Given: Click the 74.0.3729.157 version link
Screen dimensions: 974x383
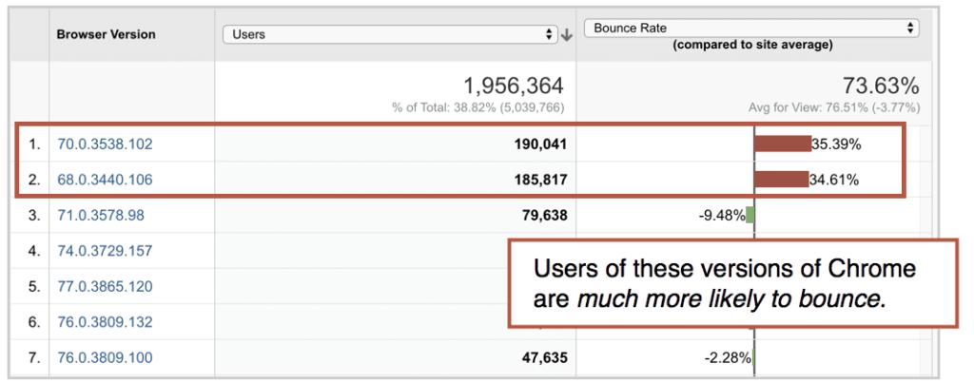Looking at the screenshot, I should [x=105, y=251].
